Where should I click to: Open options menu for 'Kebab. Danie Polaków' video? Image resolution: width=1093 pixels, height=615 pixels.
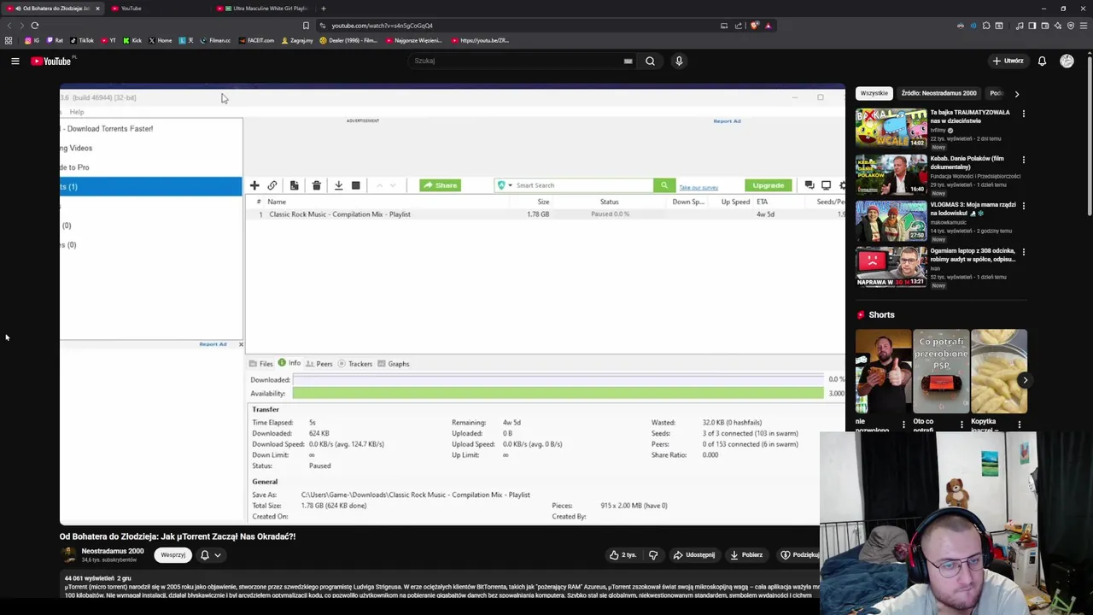tap(1023, 160)
